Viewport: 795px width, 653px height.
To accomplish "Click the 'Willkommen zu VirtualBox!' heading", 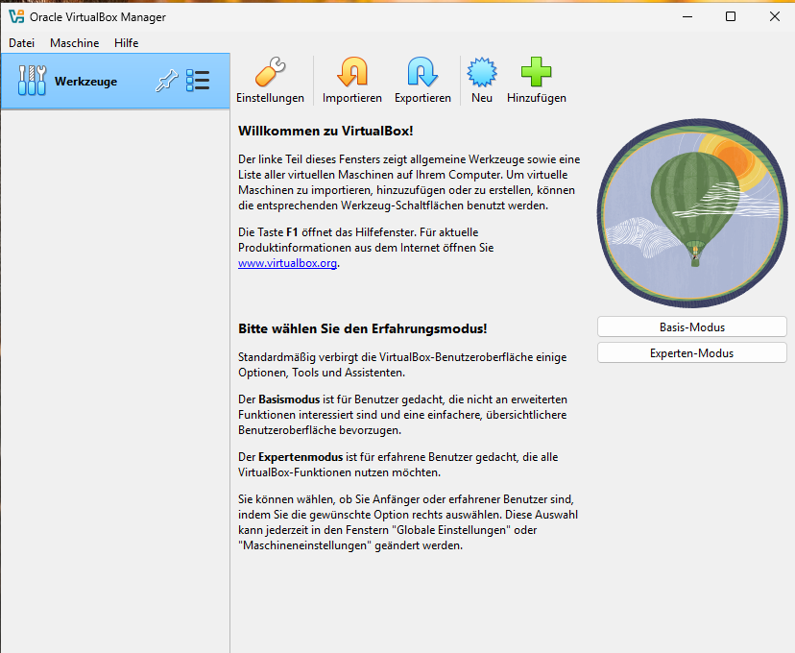I will tap(325, 131).
